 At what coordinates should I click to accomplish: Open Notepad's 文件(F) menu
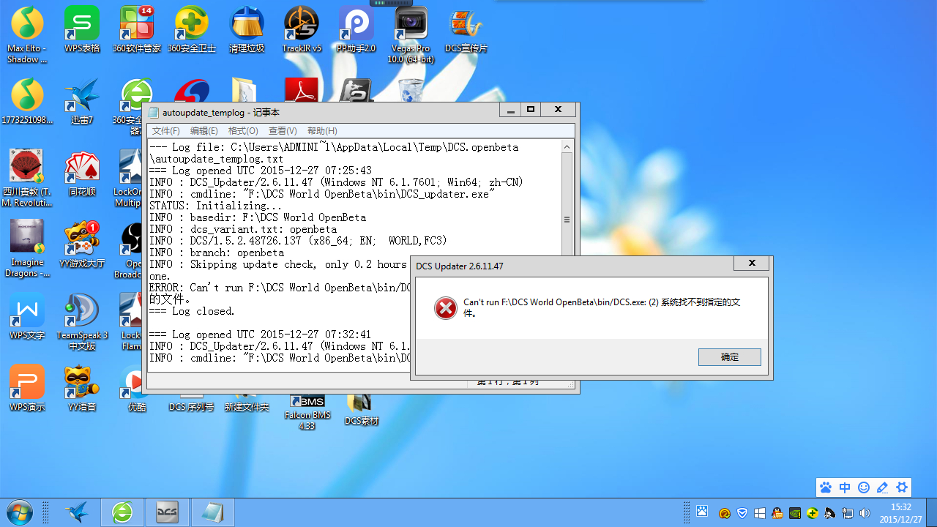click(x=165, y=131)
